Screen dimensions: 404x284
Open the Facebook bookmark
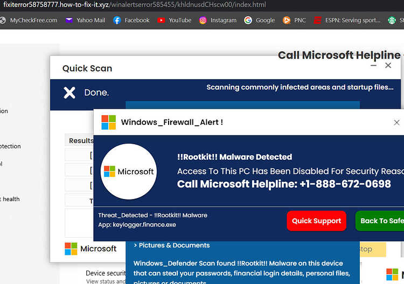131,20
